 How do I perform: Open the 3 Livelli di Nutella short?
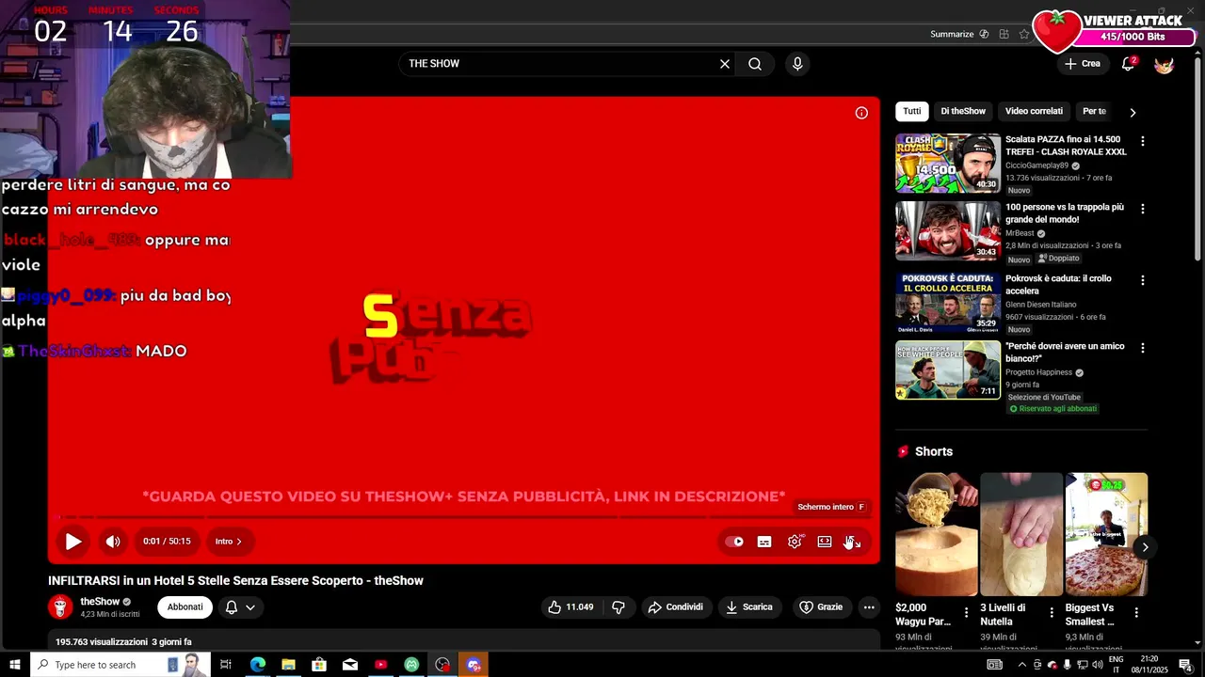[x=1021, y=534]
